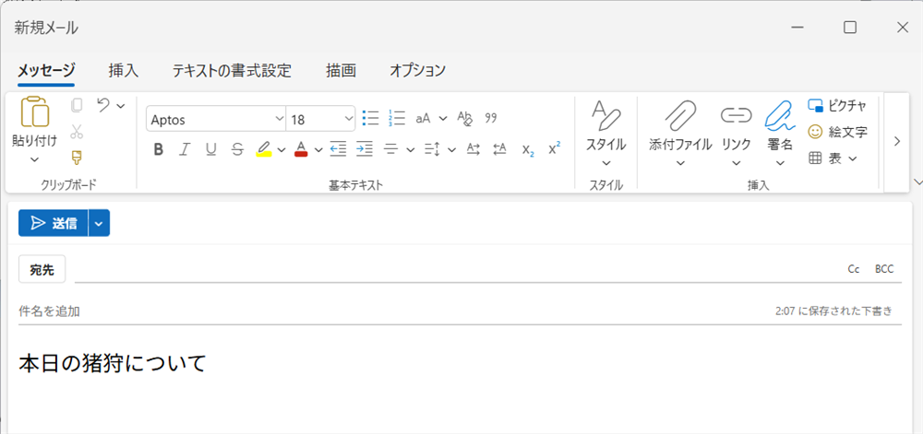Screen dimensions: 923x434
Task: Click the Styles pen icon
Action: click(605, 115)
